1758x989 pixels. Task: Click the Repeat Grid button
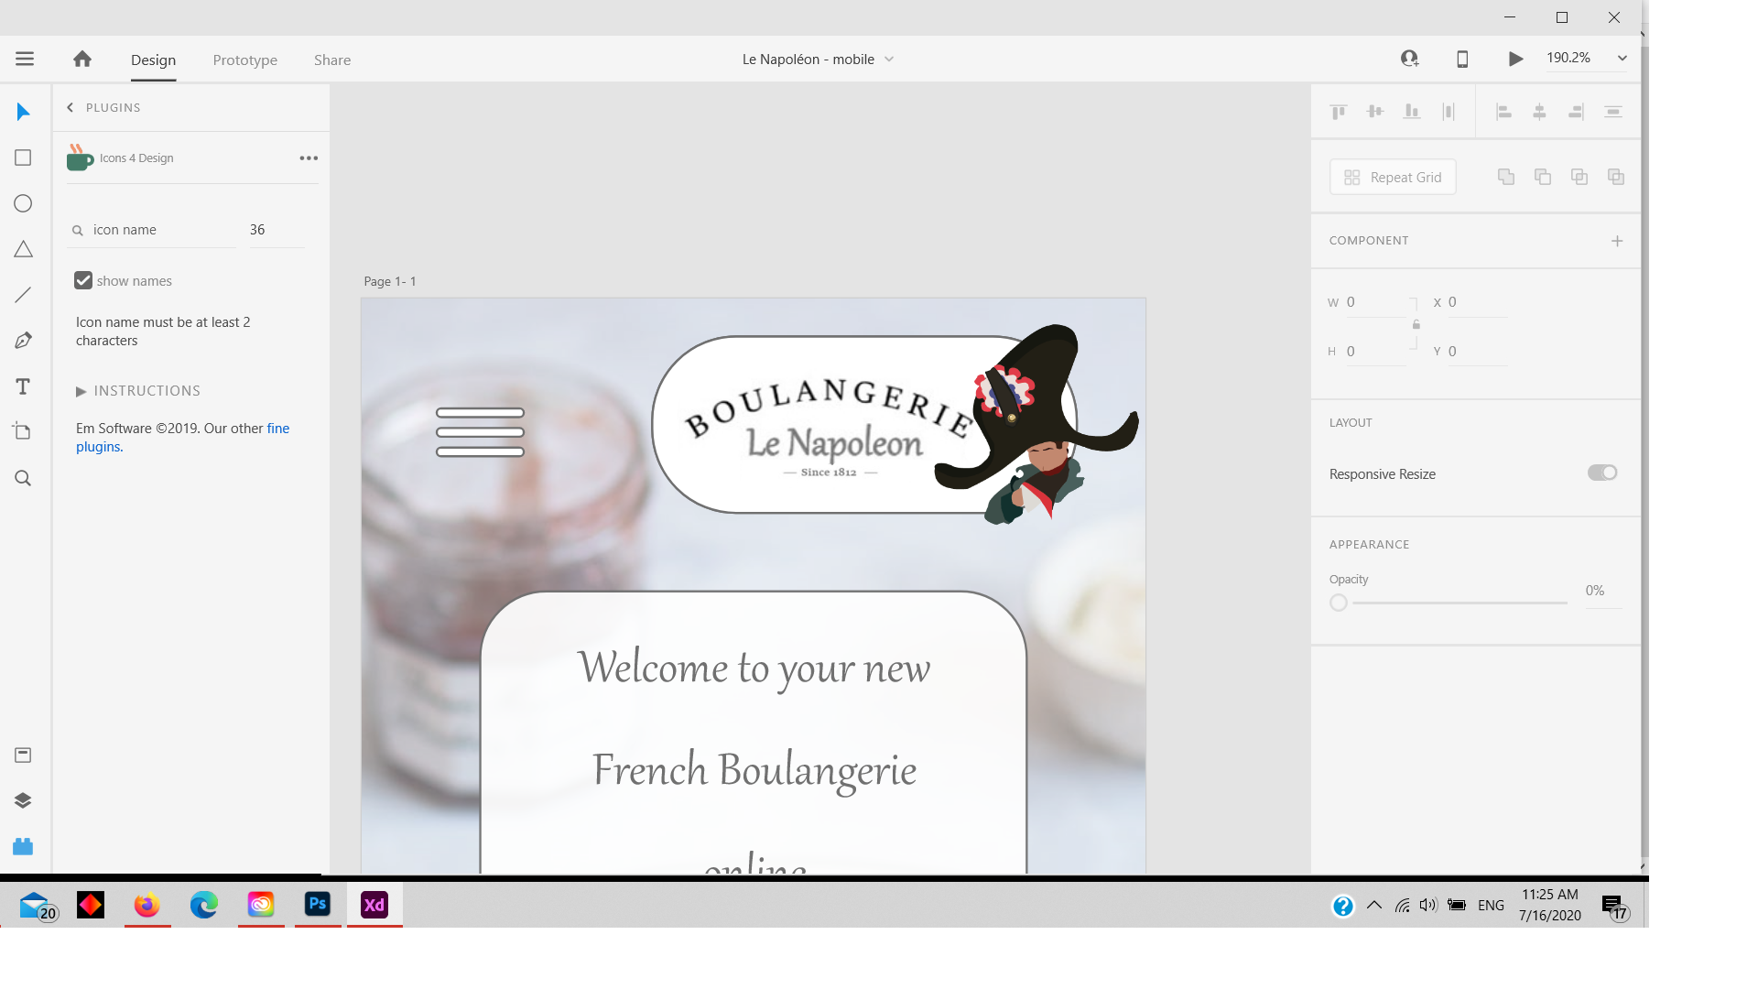[1392, 176]
